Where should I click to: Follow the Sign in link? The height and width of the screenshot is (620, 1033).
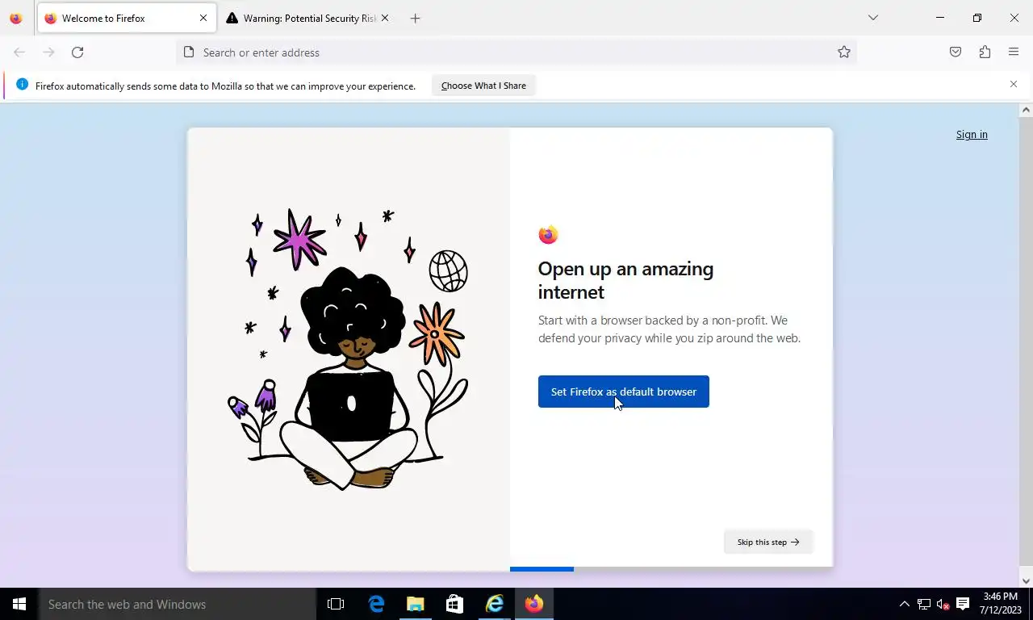tap(972, 135)
